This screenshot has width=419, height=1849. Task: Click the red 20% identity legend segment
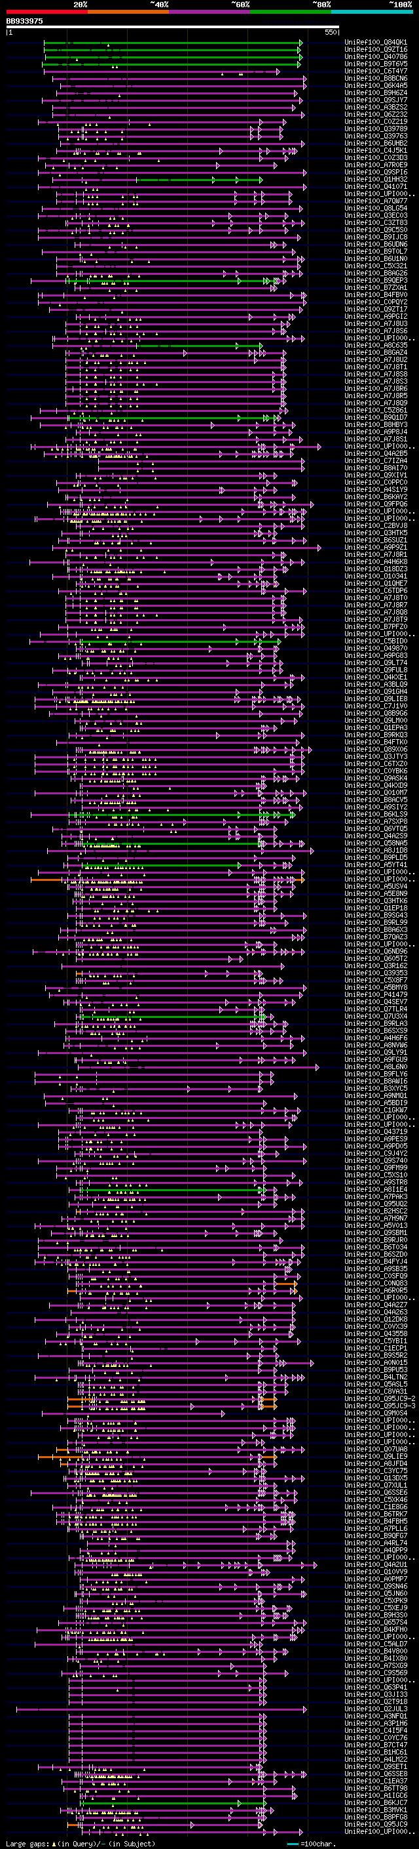point(46,12)
